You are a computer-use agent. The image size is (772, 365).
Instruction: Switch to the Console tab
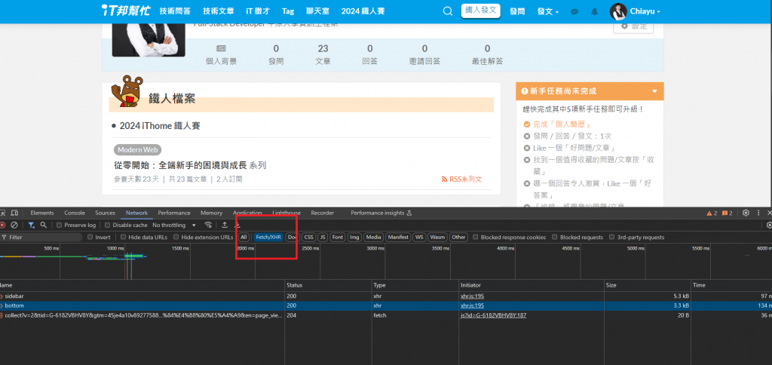pos(75,213)
